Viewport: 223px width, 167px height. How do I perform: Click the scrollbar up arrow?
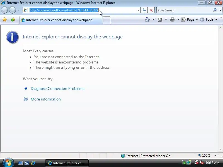220,28
